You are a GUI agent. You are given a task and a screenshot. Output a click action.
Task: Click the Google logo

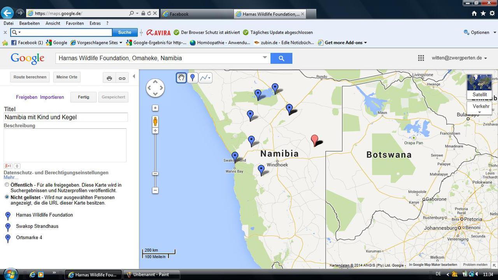pyautogui.click(x=27, y=58)
